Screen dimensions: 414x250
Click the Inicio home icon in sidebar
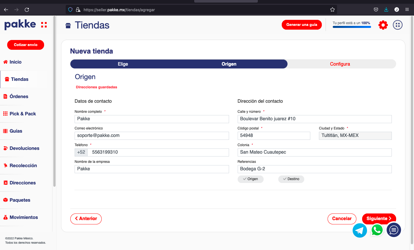tap(5, 62)
